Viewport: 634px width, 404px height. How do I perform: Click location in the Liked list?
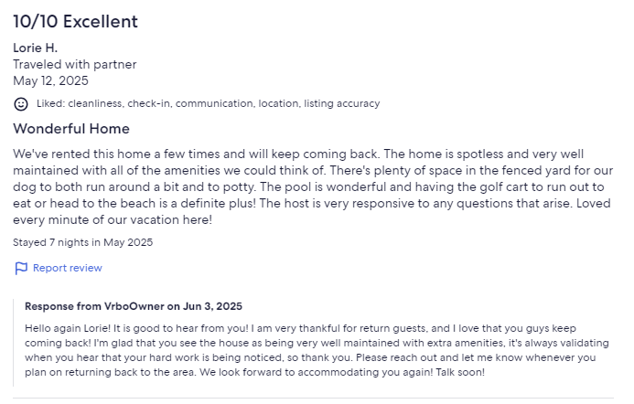coord(278,103)
